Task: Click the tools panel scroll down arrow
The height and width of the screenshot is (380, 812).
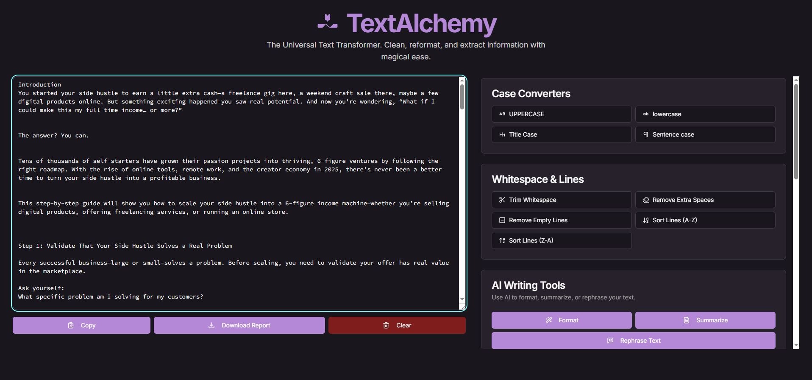Action: (796, 346)
